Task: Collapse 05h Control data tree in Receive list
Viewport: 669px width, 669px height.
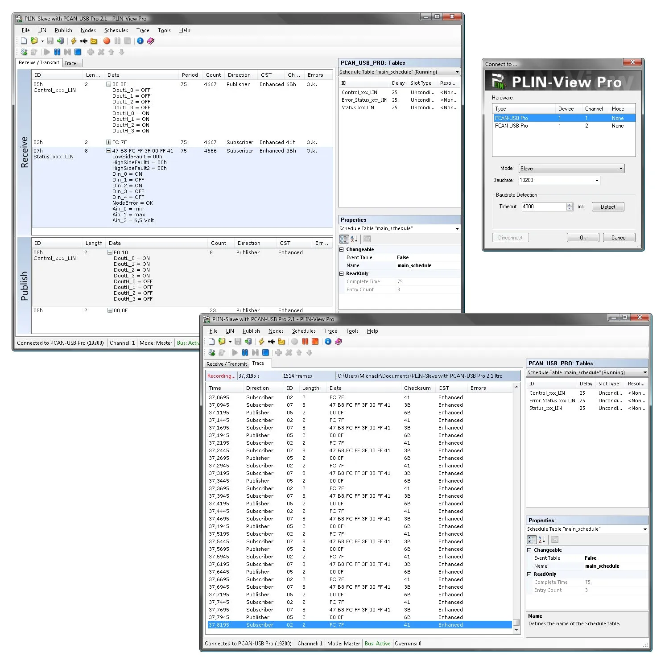Action: click(x=108, y=84)
